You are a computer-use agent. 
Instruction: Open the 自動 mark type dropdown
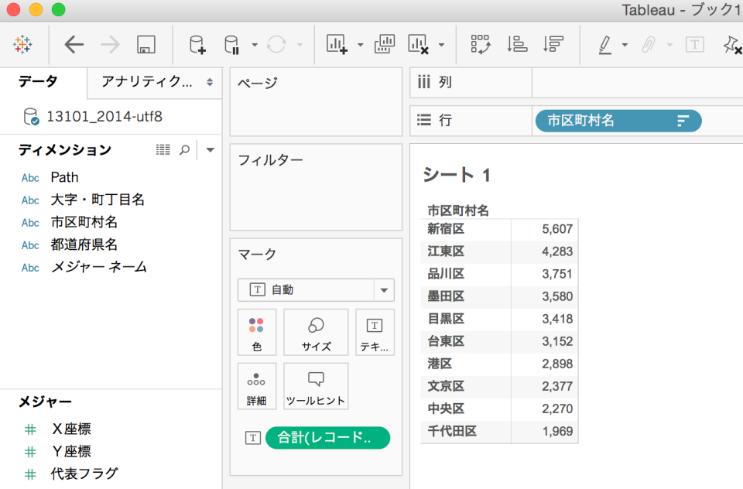[x=383, y=289]
